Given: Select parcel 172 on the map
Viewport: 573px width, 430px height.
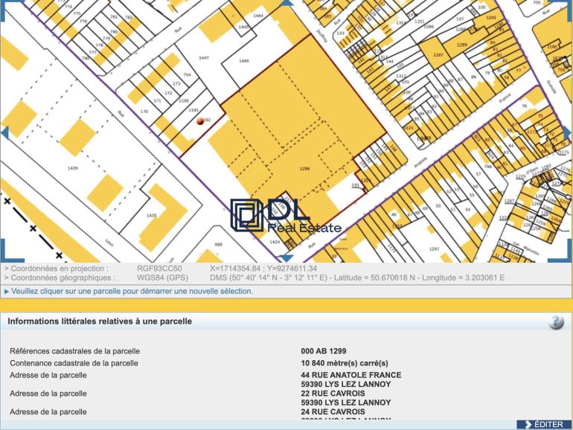Looking at the screenshot, I should [x=168, y=93].
